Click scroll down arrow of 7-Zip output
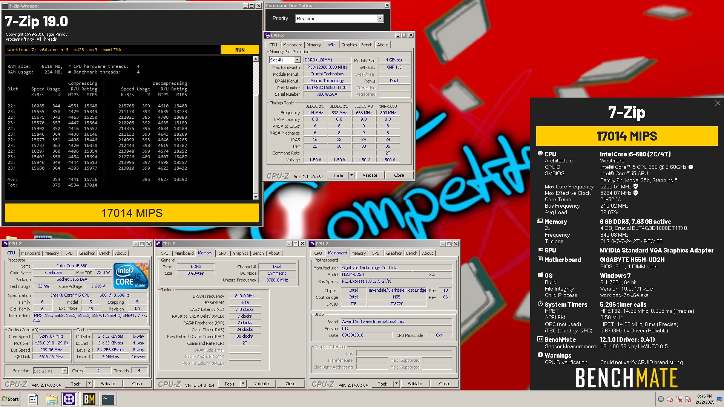The image size is (724, 407). [x=256, y=197]
